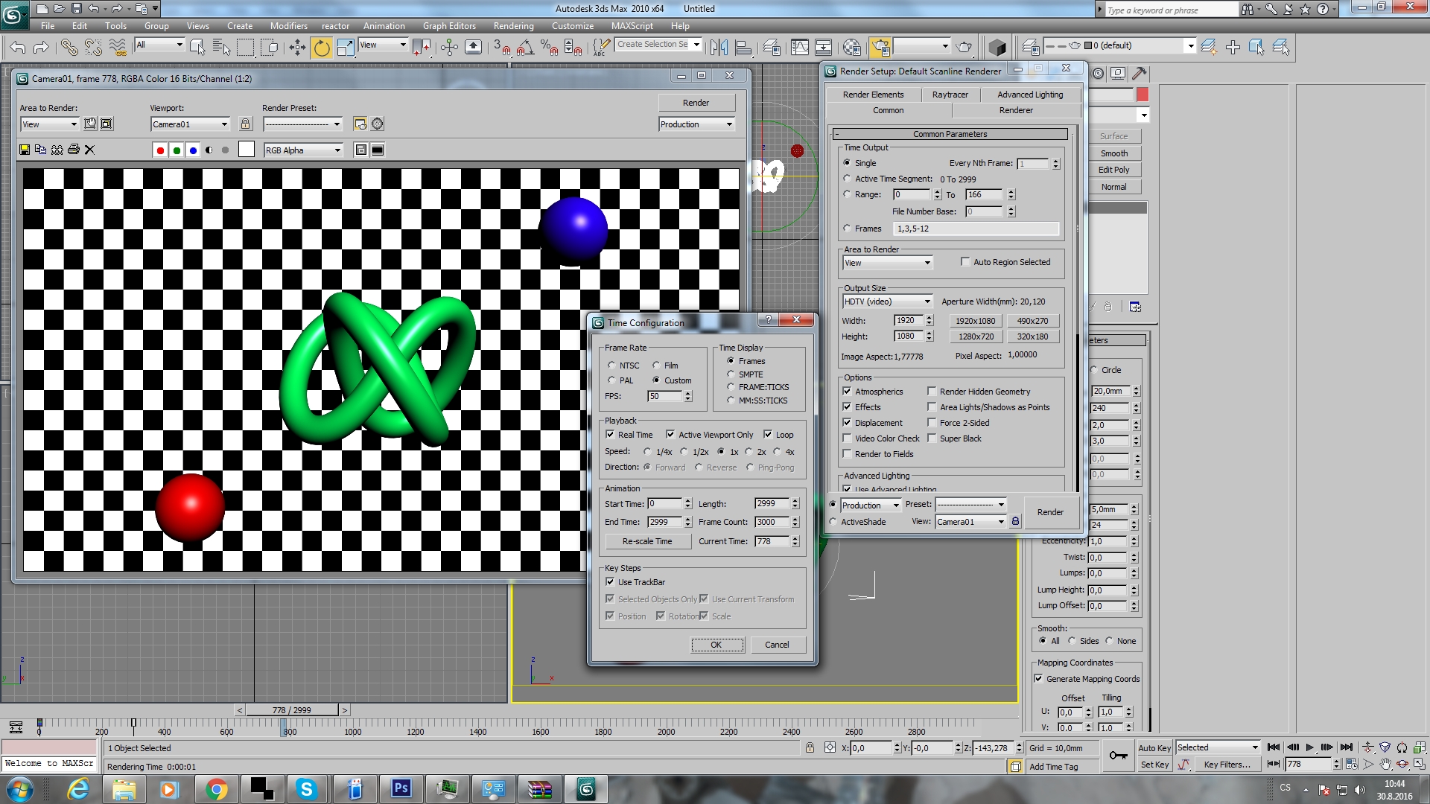Activate the Select and Rotate tool

pos(322,48)
